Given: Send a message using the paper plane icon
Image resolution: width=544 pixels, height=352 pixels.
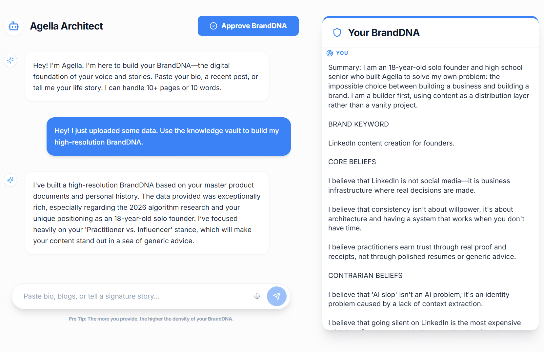Looking at the screenshot, I should 276,296.
